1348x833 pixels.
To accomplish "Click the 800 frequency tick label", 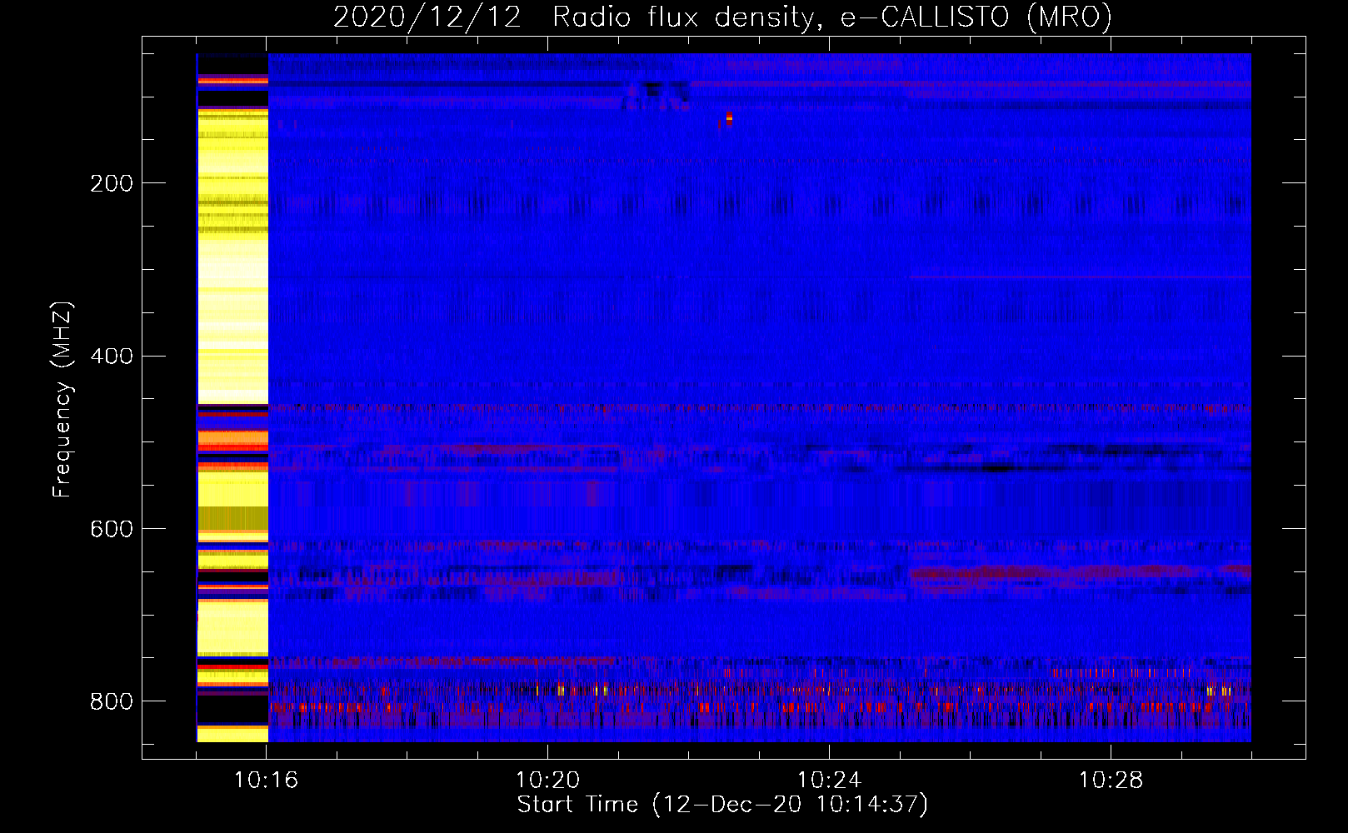I will coord(112,701).
